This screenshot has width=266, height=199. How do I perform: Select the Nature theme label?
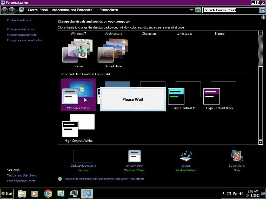click(x=220, y=33)
